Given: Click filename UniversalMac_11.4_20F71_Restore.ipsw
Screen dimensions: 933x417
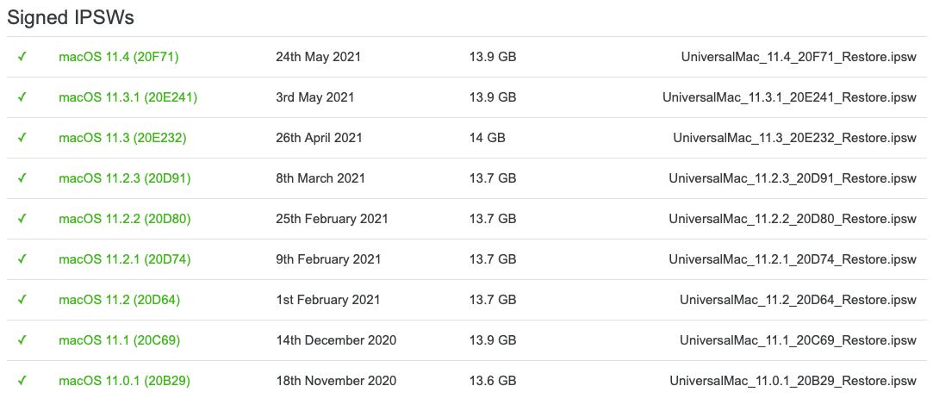Looking at the screenshot, I should click(x=799, y=57).
